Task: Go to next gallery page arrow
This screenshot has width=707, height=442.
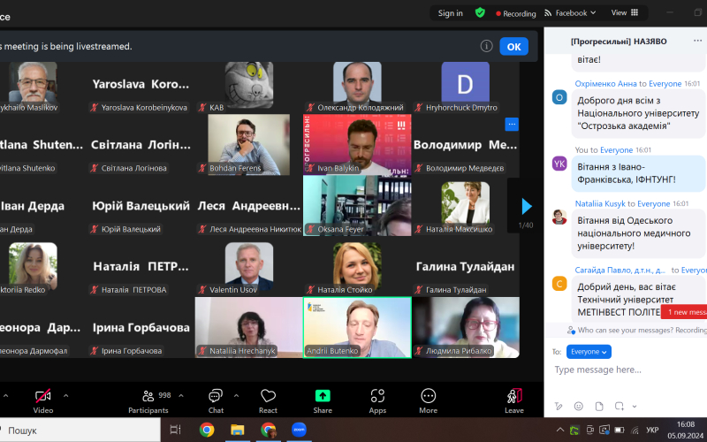Action: pyautogui.click(x=526, y=206)
